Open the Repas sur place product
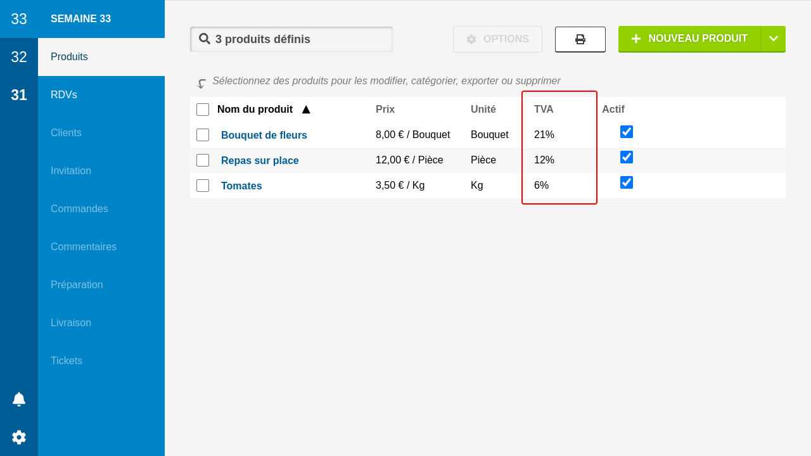 point(260,160)
